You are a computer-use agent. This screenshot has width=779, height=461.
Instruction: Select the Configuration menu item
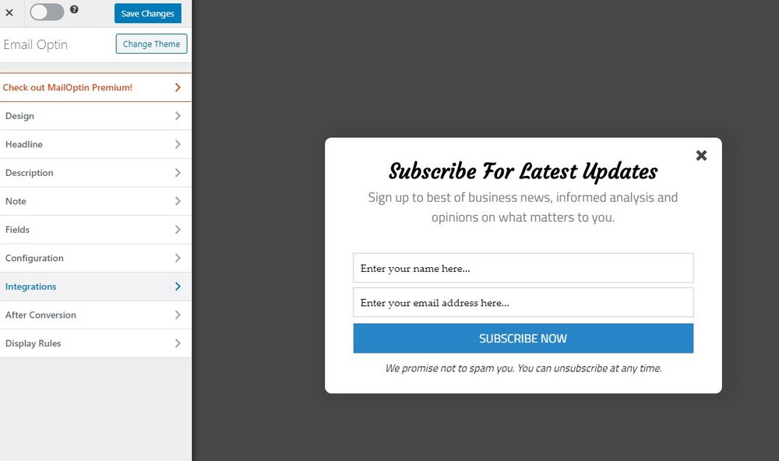[93, 259]
